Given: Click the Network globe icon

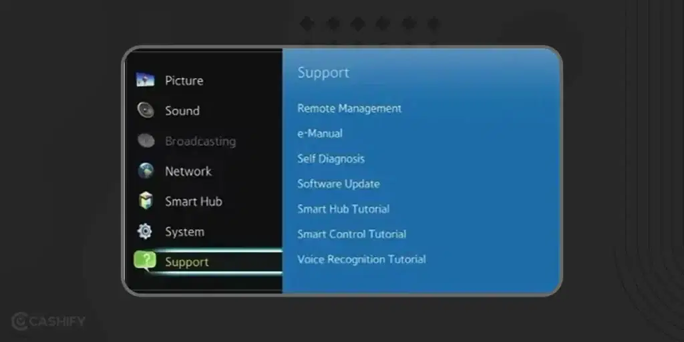Looking at the screenshot, I should tap(146, 170).
